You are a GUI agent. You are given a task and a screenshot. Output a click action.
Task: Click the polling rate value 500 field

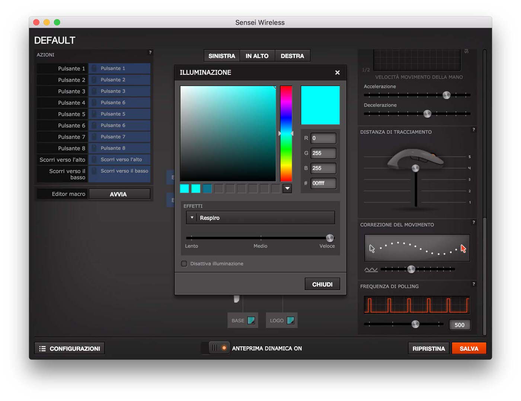tap(460, 325)
